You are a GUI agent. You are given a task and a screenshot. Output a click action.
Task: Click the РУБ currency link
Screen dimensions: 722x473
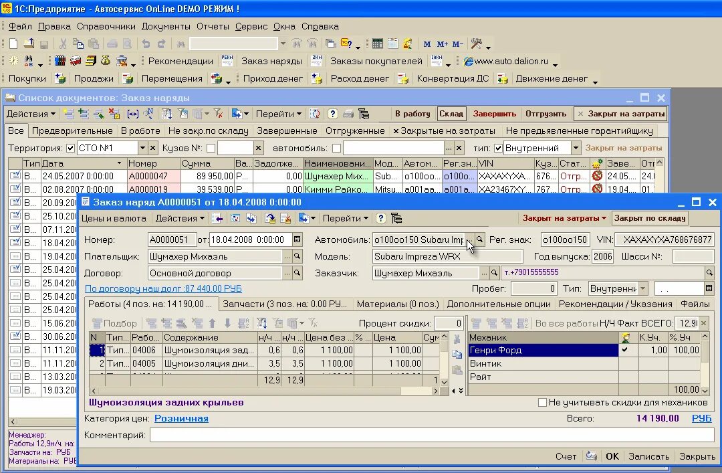[x=701, y=418]
